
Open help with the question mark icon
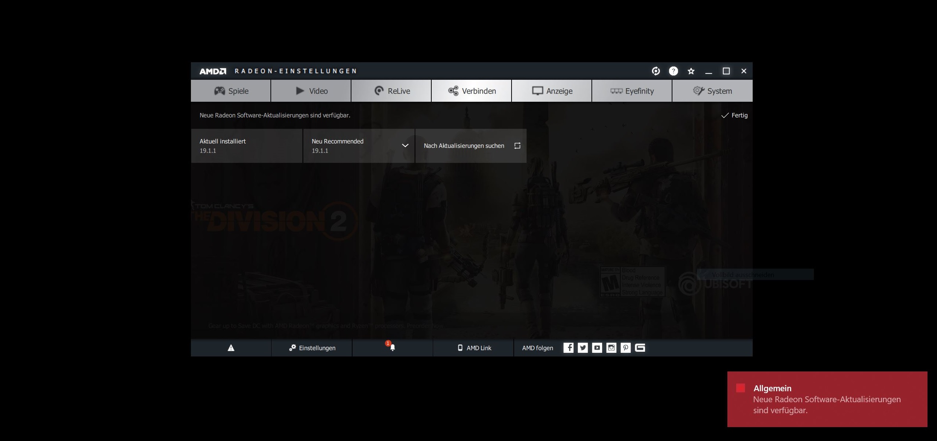click(x=673, y=71)
